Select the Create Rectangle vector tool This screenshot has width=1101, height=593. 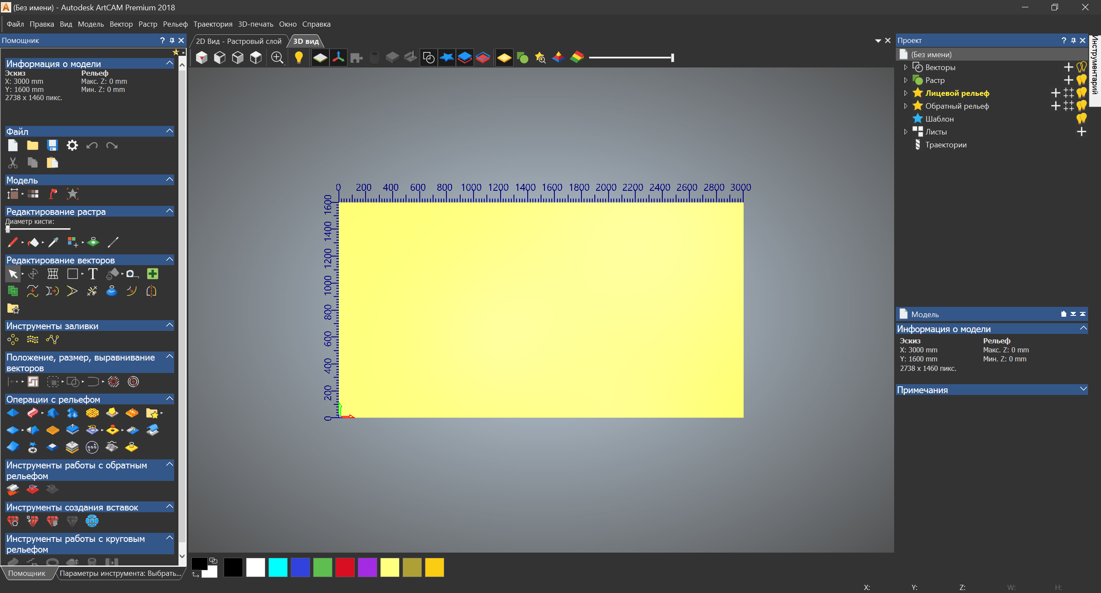[x=72, y=274]
